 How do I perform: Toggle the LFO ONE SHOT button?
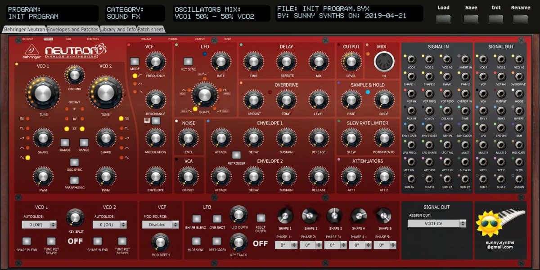point(217,219)
